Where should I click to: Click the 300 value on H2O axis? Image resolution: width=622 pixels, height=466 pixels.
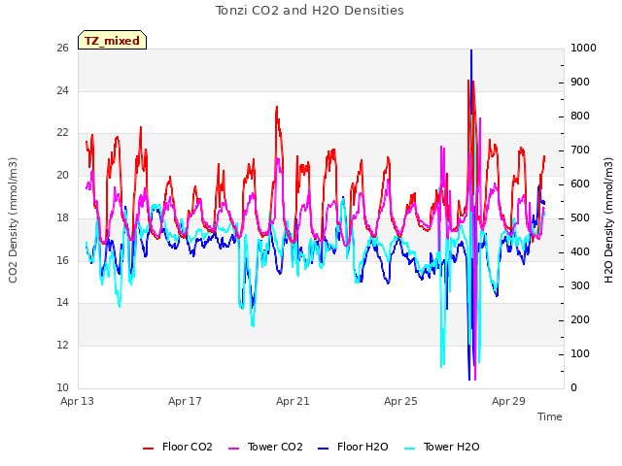[580, 285]
